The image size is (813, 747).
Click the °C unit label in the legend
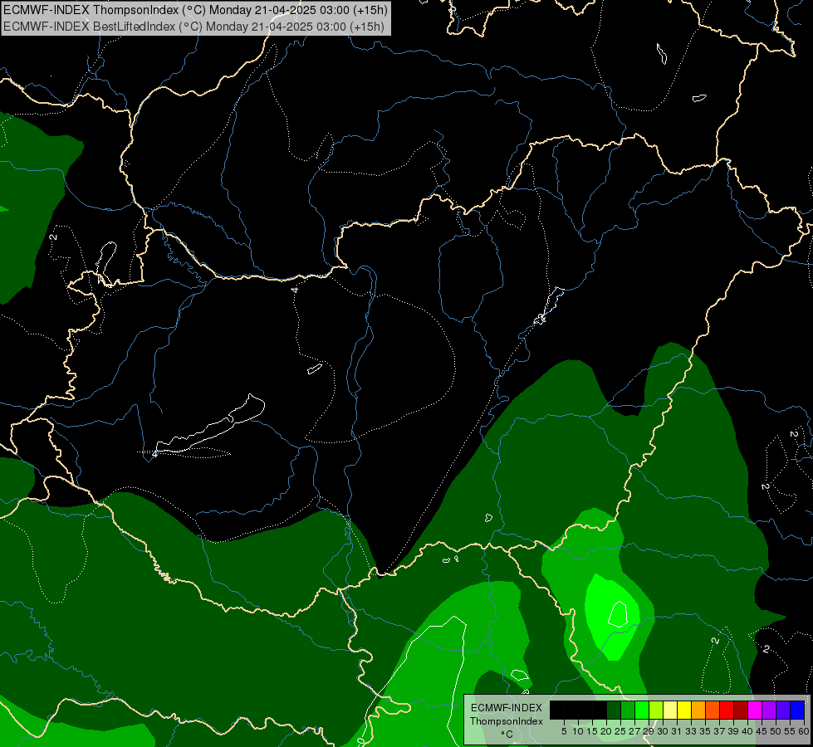coord(507,735)
